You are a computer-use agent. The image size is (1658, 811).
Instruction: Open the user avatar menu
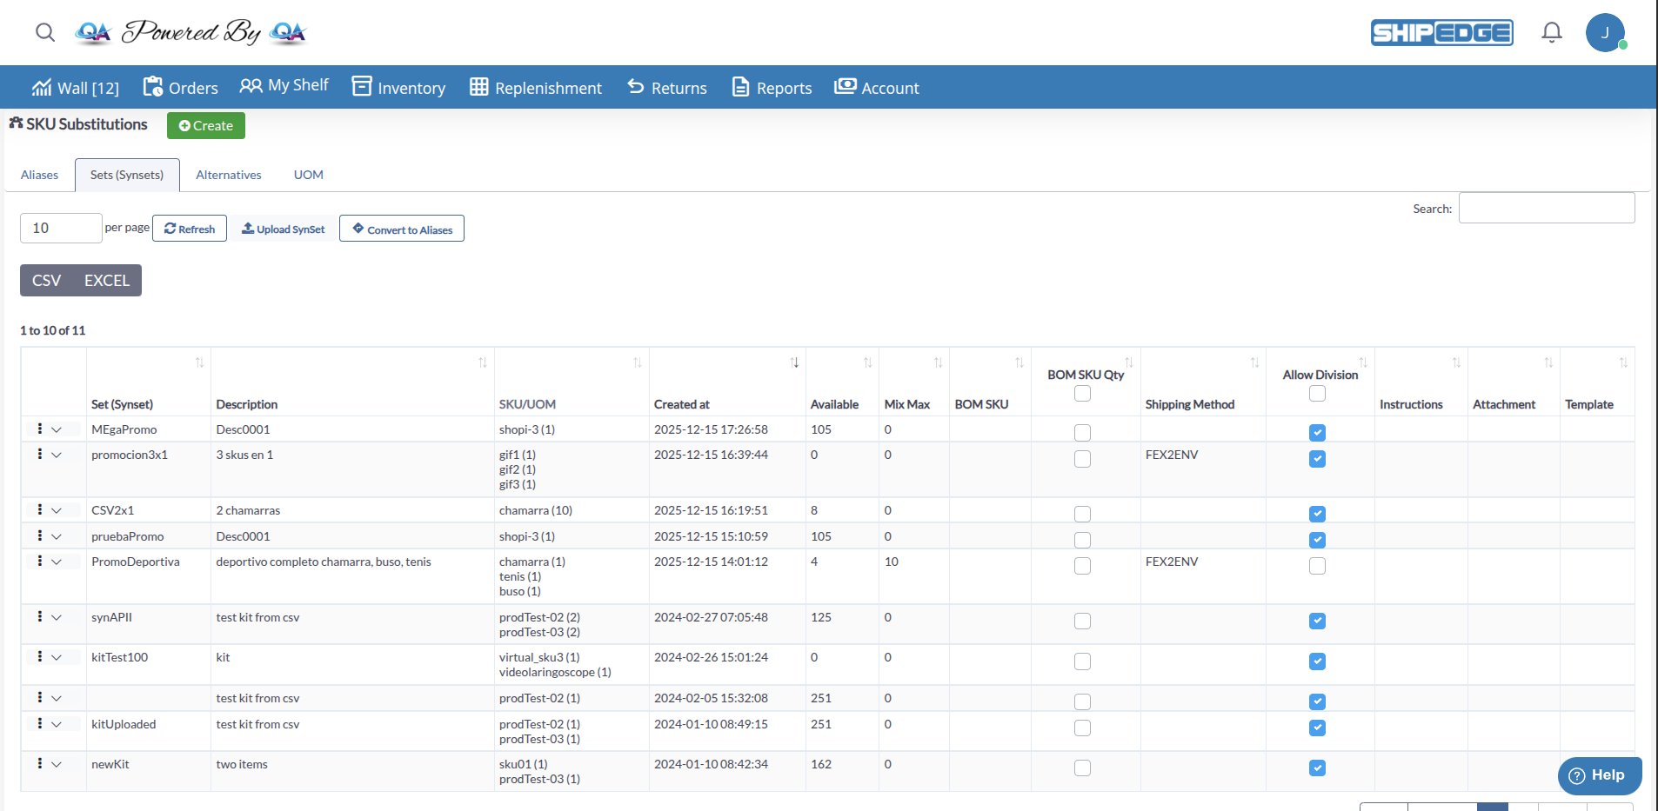click(1604, 33)
